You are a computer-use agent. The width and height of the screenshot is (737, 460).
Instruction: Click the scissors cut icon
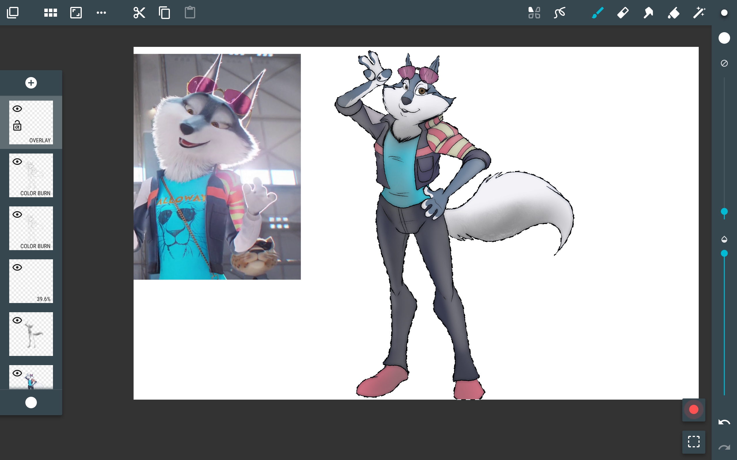(139, 13)
